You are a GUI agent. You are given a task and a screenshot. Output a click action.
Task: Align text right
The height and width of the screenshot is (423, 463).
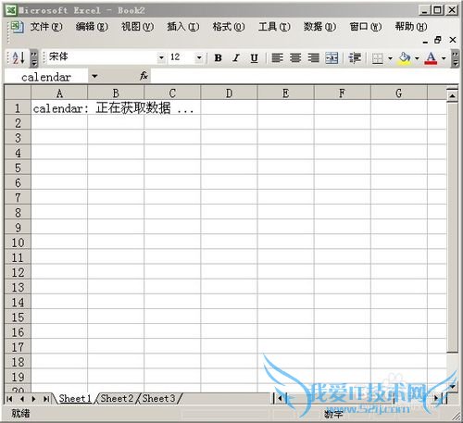tap(314, 57)
